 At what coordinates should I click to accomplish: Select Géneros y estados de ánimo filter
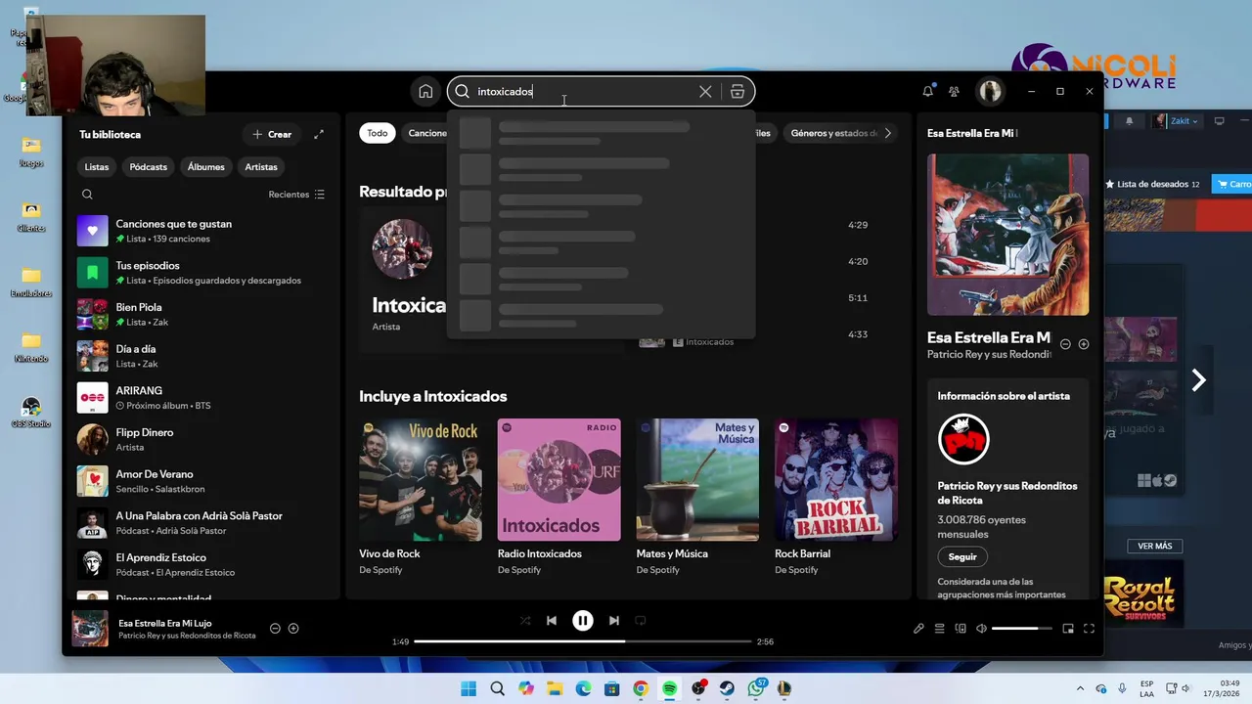(x=833, y=133)
